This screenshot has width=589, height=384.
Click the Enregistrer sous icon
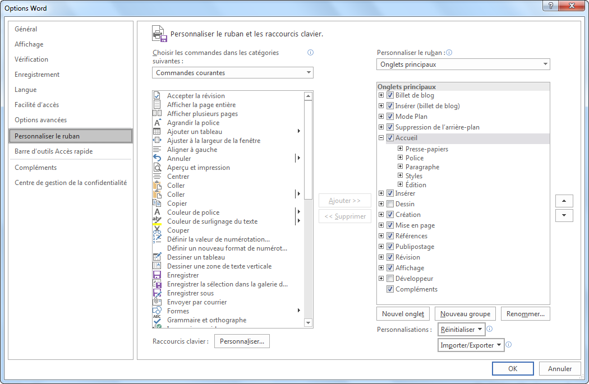coord(157,294)
